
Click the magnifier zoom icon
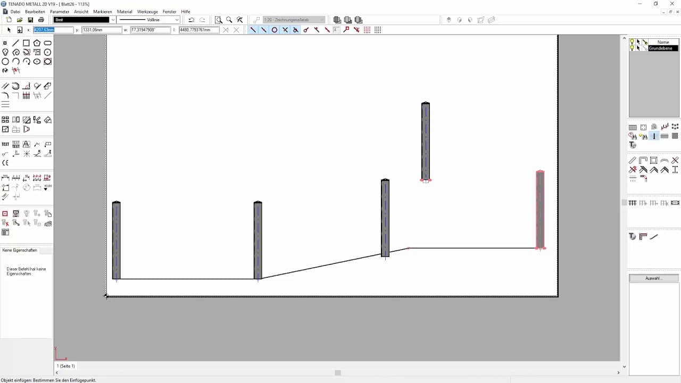pyautogui.click(x=229, y=20)
